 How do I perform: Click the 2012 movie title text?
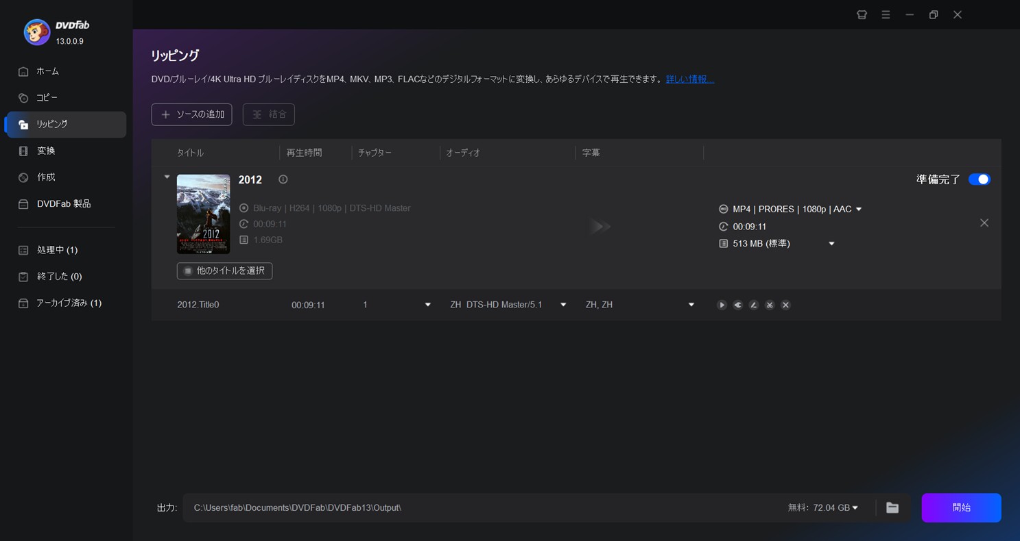pos(250,180)
